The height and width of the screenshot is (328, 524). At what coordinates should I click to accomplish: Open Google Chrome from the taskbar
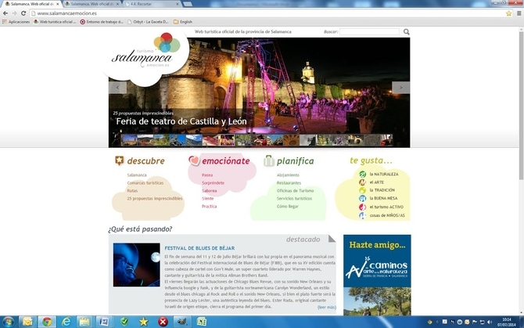pos(47,321)
